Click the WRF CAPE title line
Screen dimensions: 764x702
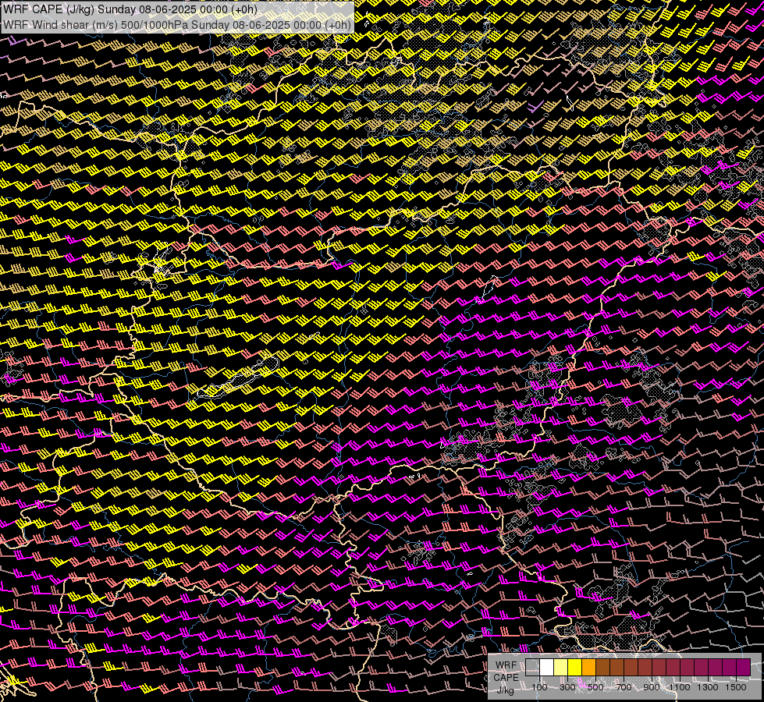point(130,9)
